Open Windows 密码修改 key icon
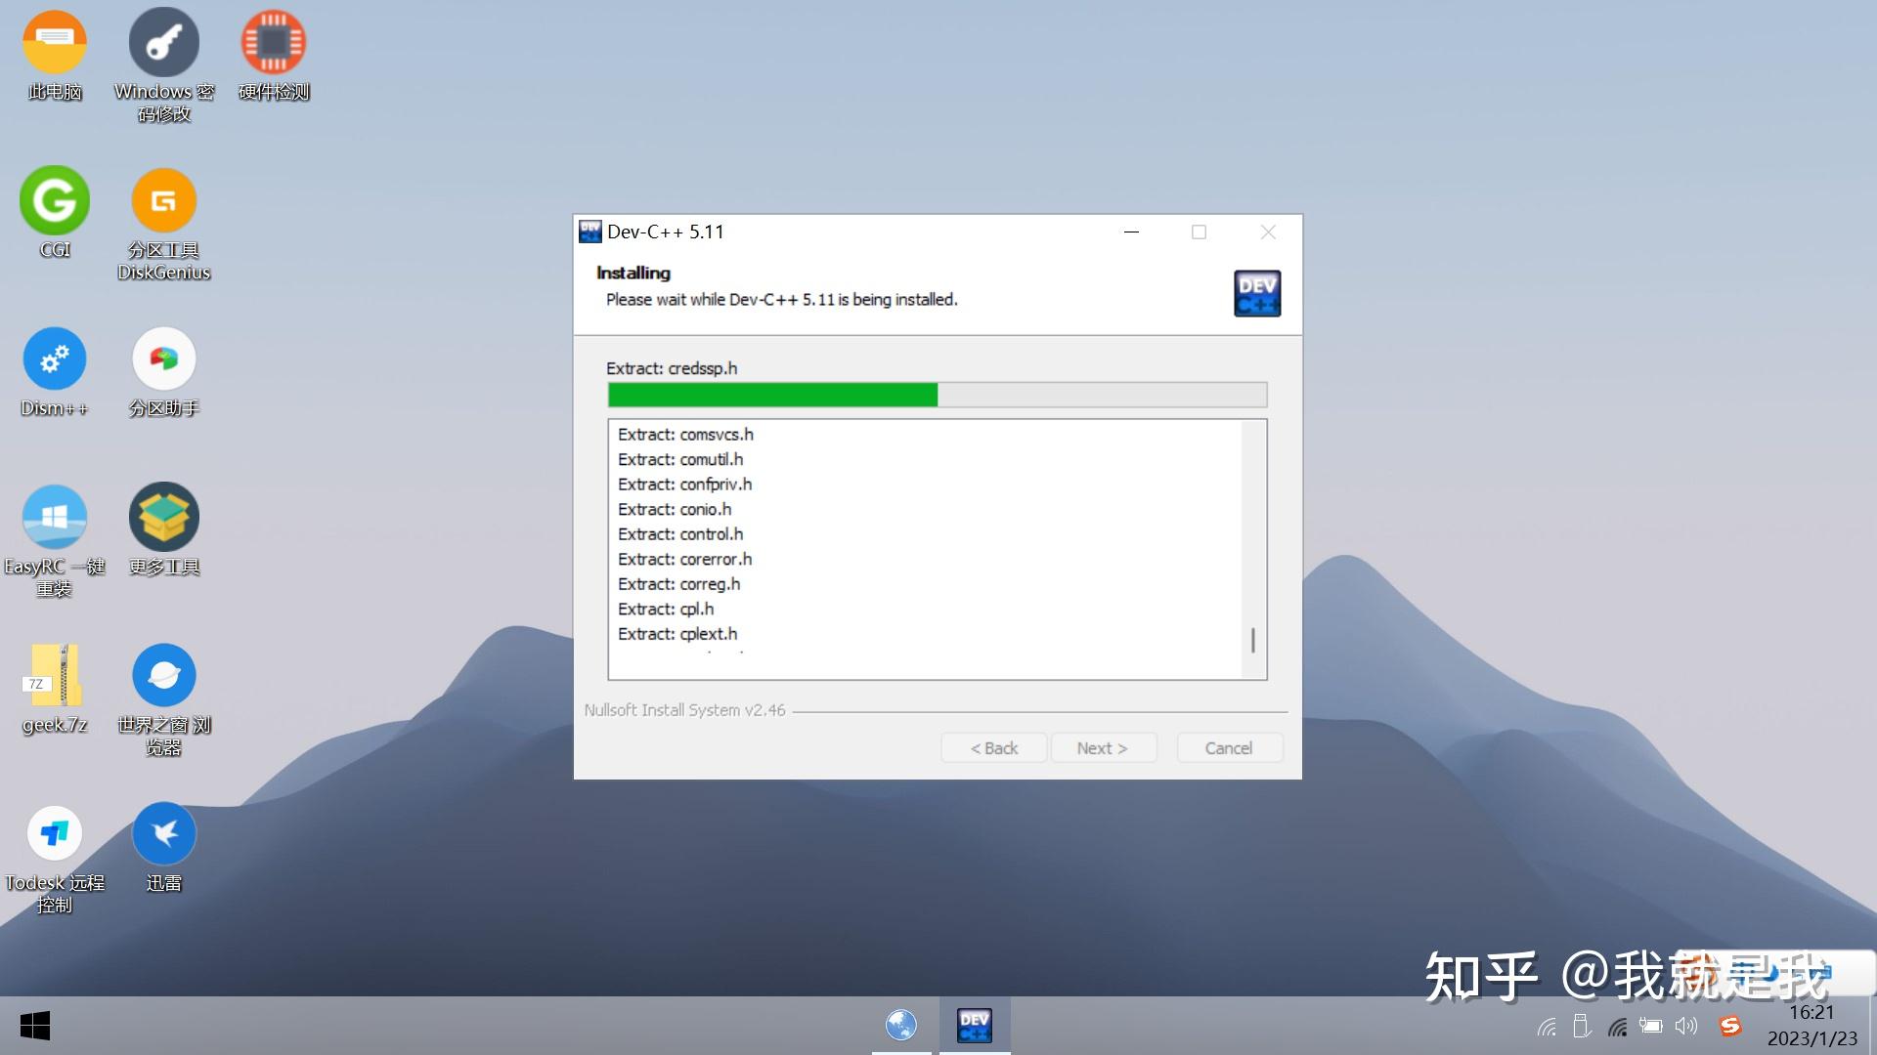This screenshot has width=1877, height=1055. (x=164, y=43)
